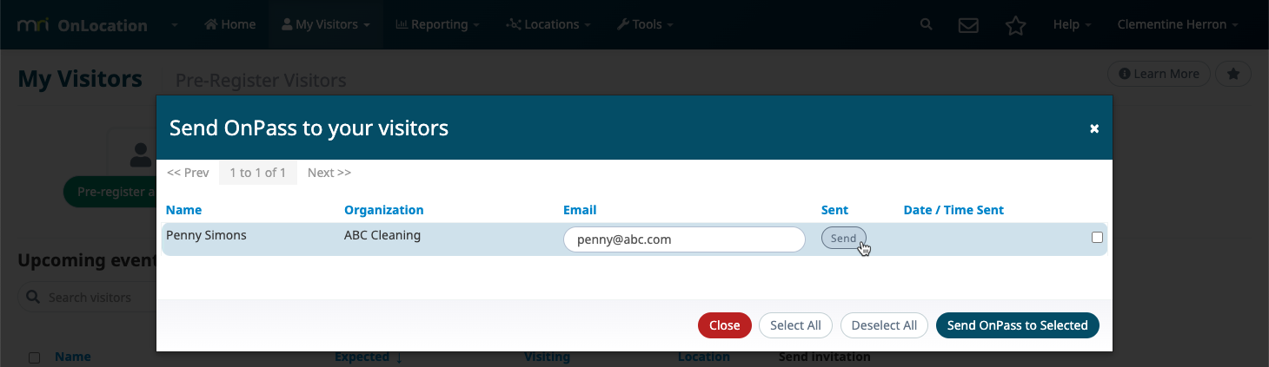Click the Deselect All button
Image resolution: width=1269 pixels, height=367 pixels.
point(884,325)
